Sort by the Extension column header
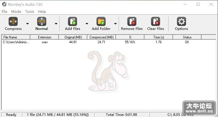This screenshot has width=218, height=117. (x=45, y=37)
